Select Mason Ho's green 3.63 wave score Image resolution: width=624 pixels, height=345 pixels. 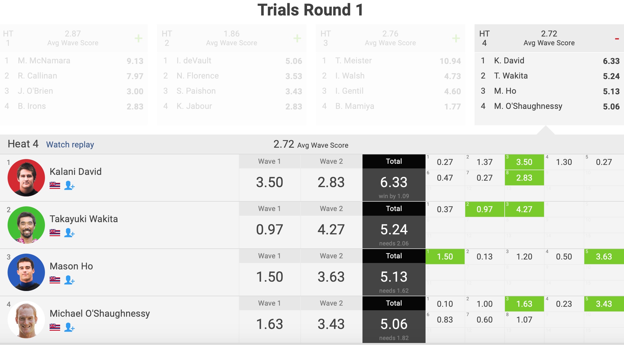click(x=604, y=257)
